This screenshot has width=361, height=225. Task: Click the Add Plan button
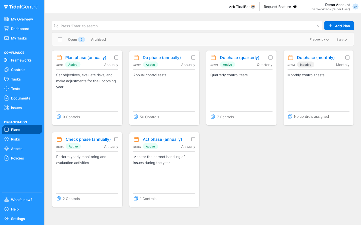point(339,26)
